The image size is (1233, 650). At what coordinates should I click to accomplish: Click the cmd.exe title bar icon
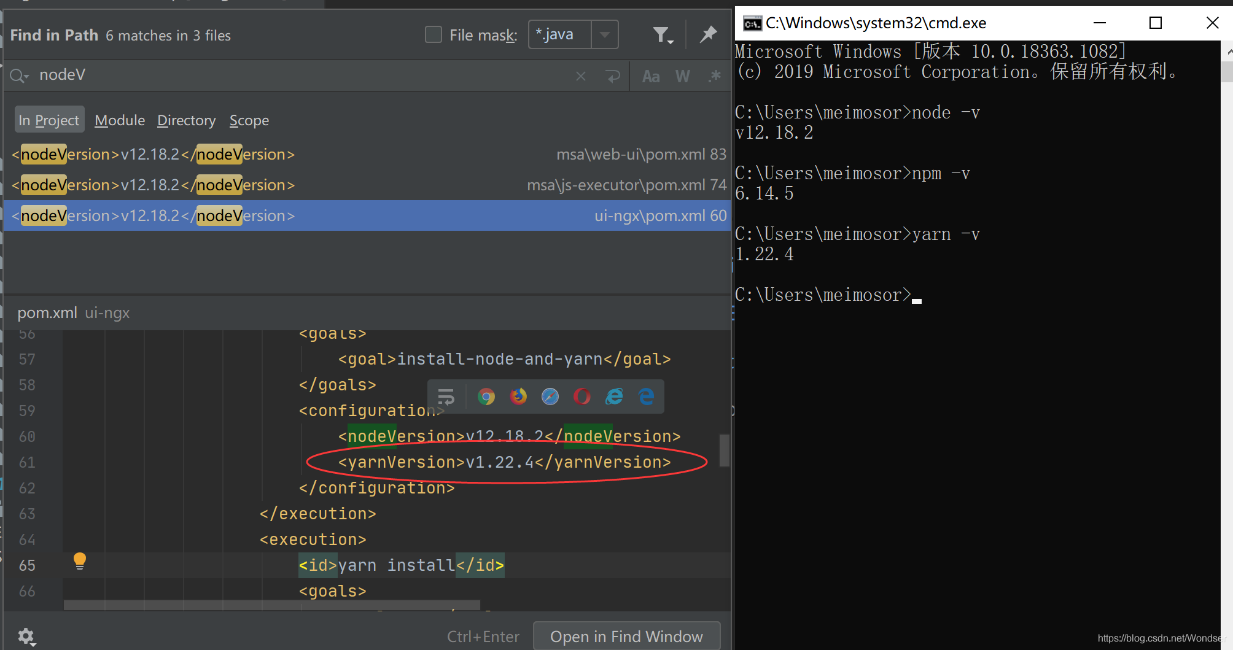tap(752, 23)
